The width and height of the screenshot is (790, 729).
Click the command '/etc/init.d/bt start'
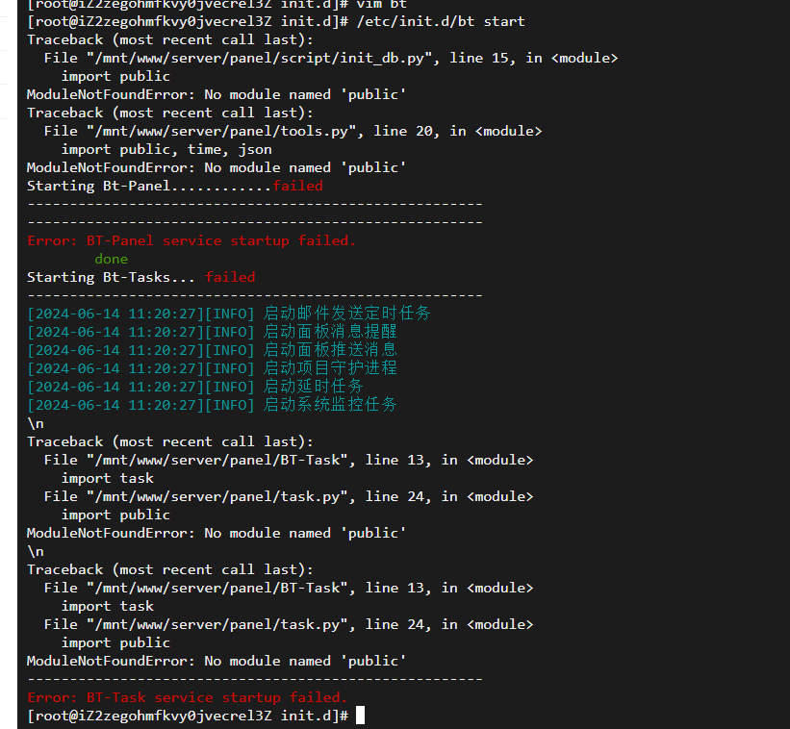tap(441, 22)
